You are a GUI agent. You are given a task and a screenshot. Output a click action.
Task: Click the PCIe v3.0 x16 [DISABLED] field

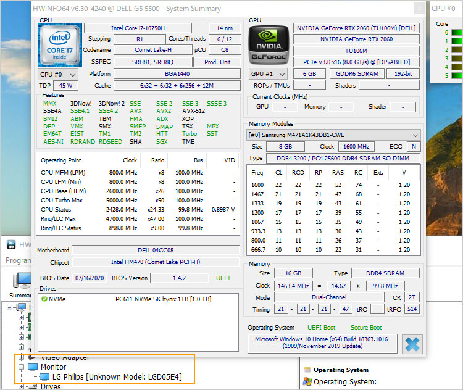pyautogui.click(x=356, y=62)
